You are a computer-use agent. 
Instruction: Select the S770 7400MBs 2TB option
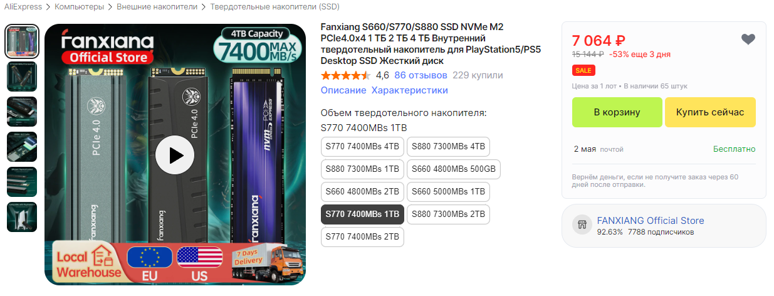pos(362,237)
